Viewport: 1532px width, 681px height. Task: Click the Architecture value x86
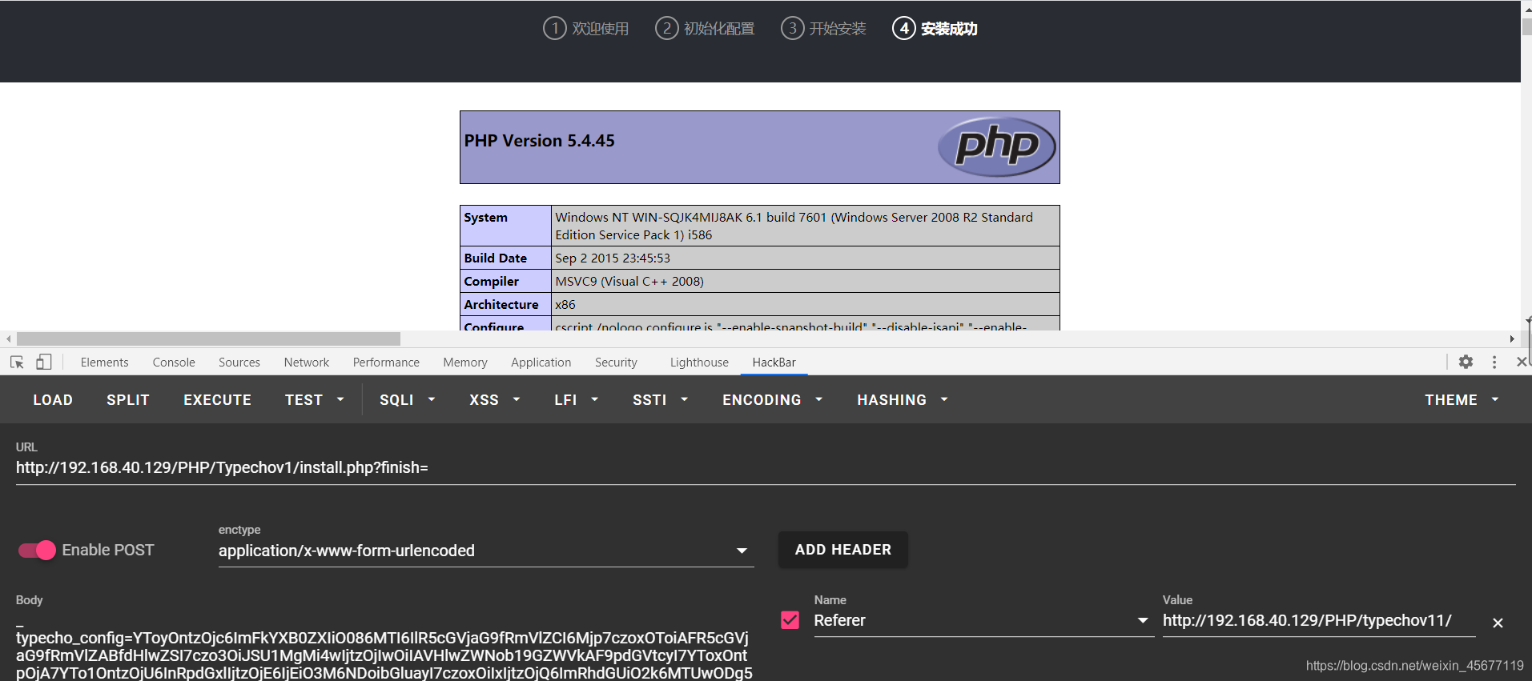click(x=565, y=304)
